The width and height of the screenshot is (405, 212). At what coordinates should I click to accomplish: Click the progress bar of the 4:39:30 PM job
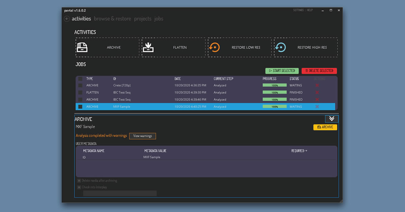275,92
